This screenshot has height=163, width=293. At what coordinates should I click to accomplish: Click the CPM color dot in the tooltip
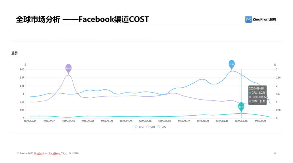pos(250,101)
